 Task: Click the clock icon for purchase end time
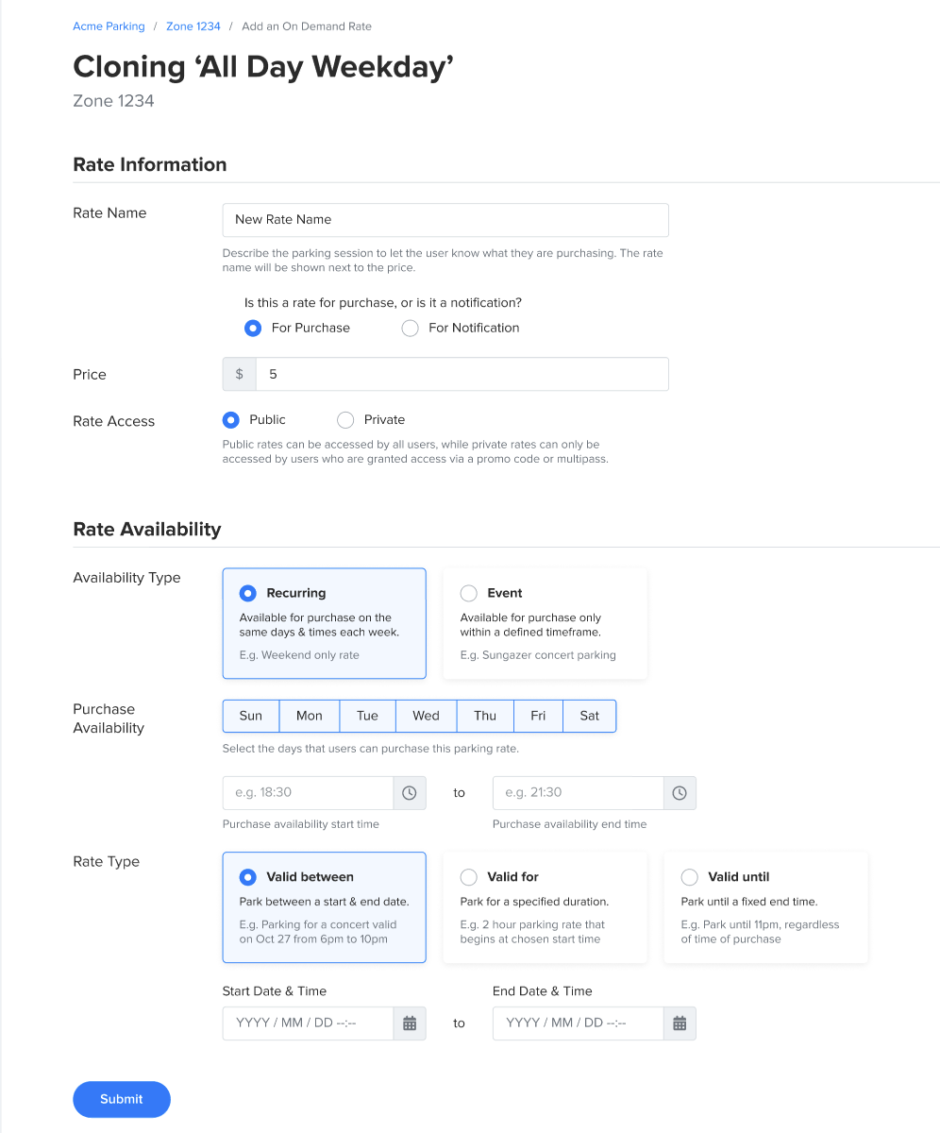(x=680, y=793)
